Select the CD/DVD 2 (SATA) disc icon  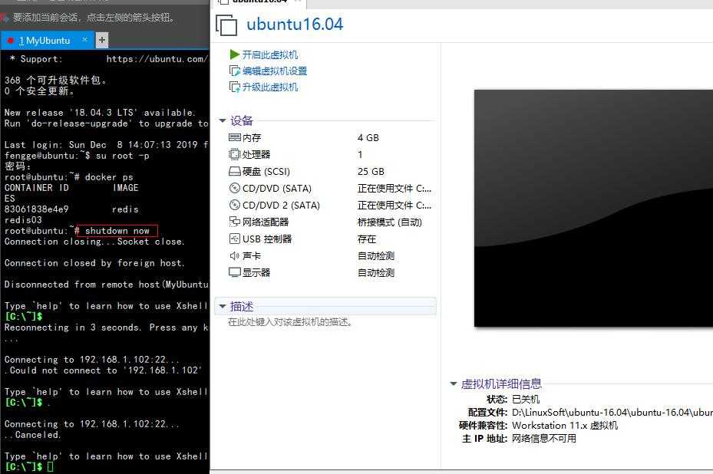235,205
